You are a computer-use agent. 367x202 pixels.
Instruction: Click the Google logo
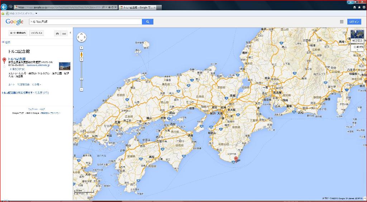pyautogui.click(x=14, y=22)
